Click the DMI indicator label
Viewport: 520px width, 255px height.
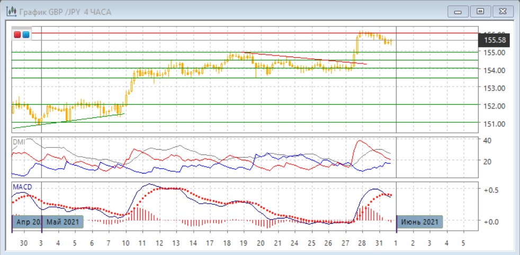point(19,142)
